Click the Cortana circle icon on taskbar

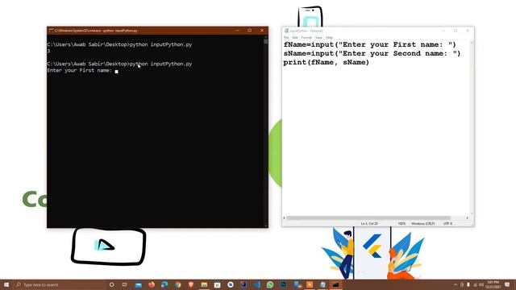click(x=111, y=284)
